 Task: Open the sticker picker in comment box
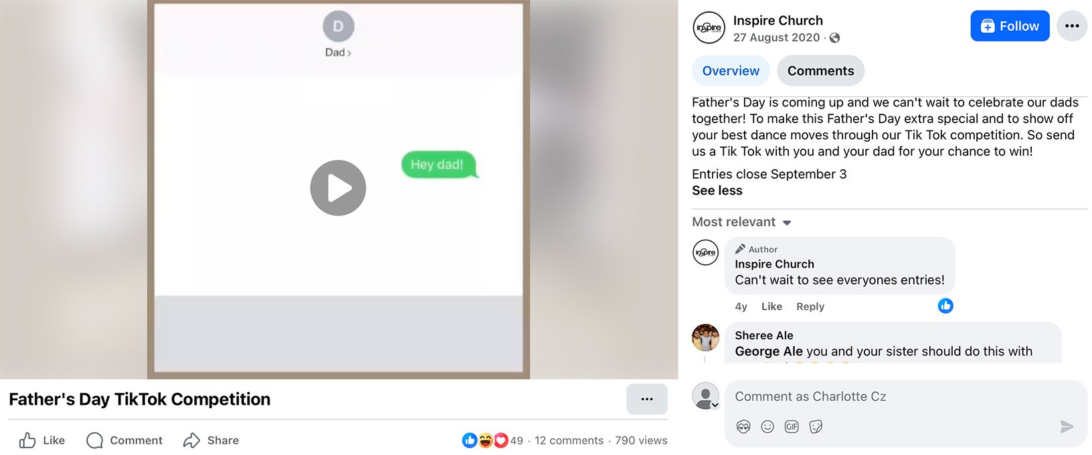coord(815,426)
